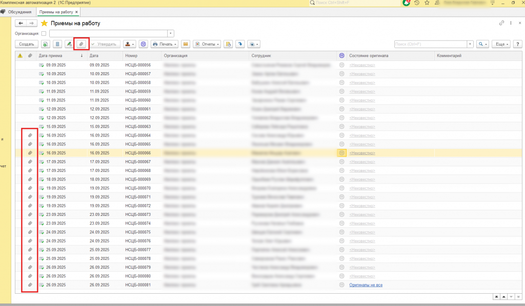Image resolution: width=525 pixels, height=306 pixels.
Task: Open the Еще menu
Action: tap(501, 44)
